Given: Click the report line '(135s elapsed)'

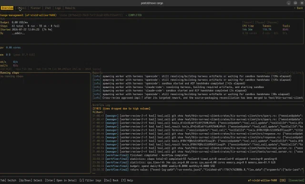Looking at the screenshot, I should tap(192, 80).
